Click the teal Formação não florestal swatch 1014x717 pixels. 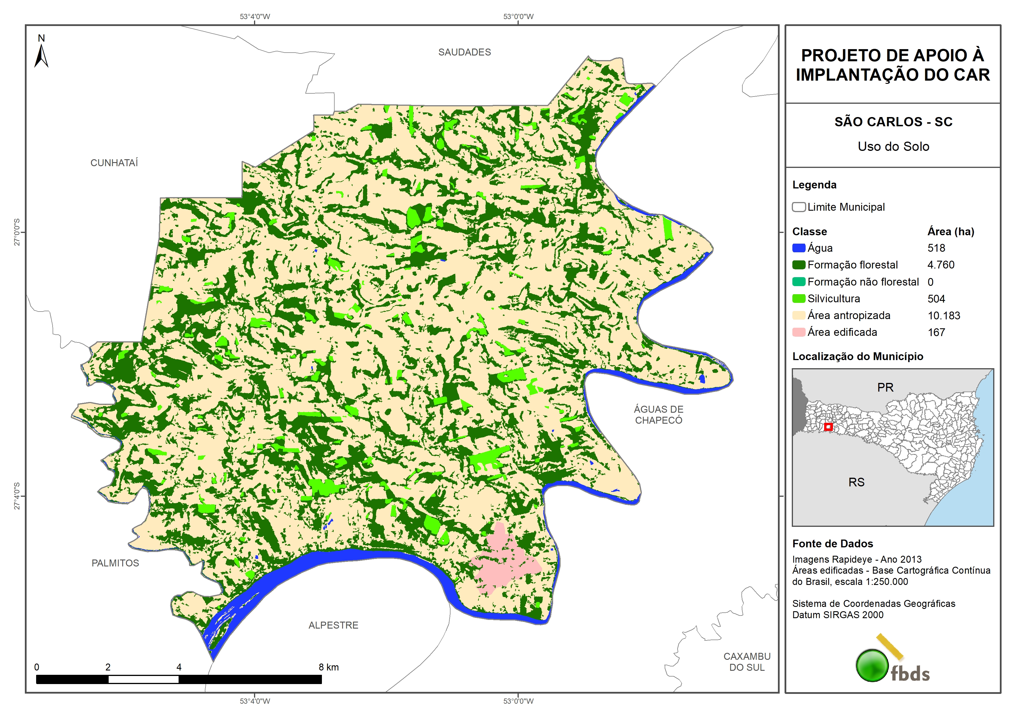click(x=798, y=282)
